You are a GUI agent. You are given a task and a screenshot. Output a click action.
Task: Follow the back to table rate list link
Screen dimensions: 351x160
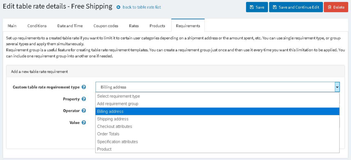point(142,7)
